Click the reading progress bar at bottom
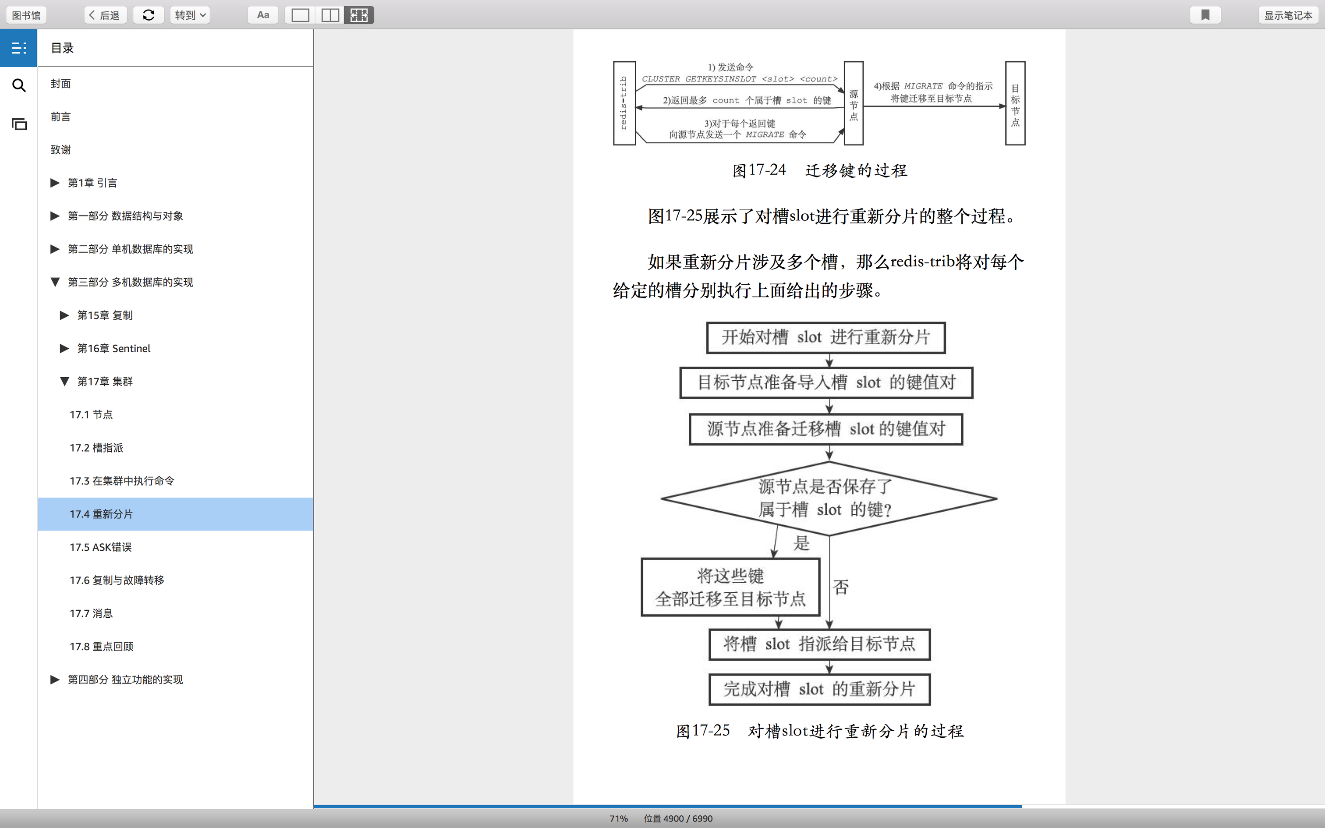 point(667,807)
